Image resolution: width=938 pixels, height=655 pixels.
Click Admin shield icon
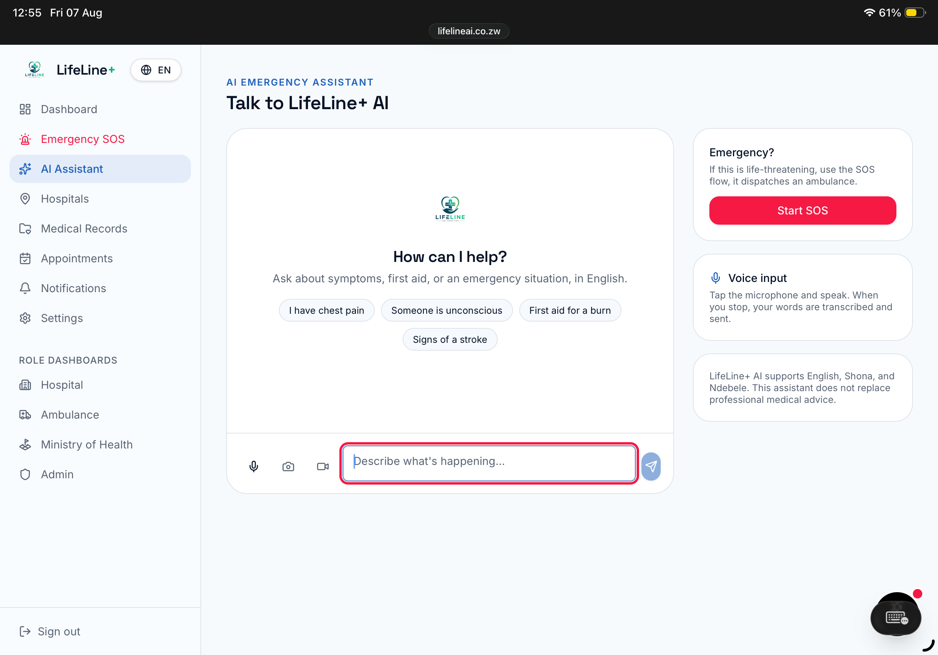point(25,474)
